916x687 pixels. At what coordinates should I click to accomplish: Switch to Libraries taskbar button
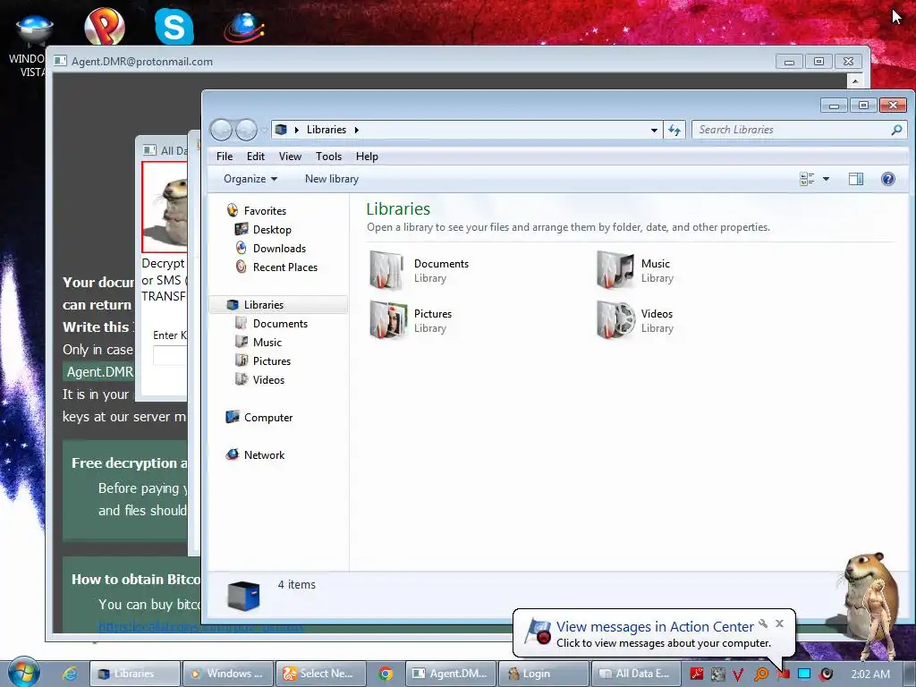tap(134, 674)
